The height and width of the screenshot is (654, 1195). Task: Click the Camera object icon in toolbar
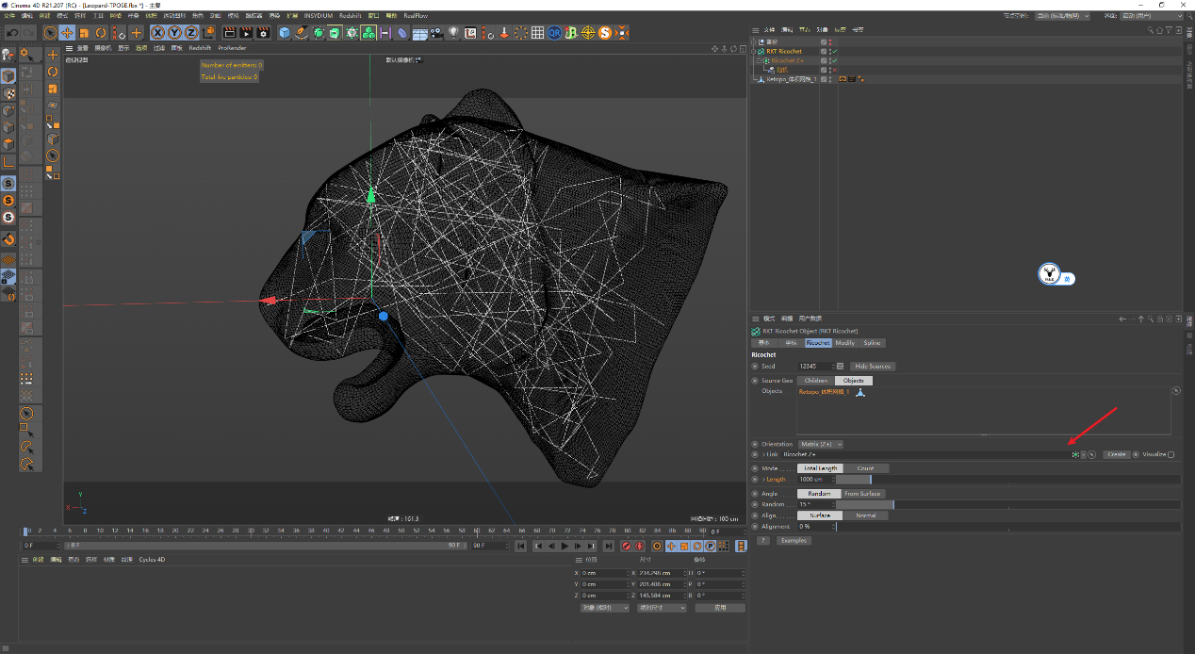[436, 33]
